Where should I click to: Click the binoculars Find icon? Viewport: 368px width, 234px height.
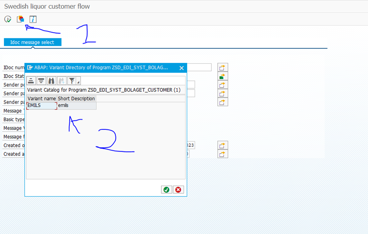point(51,81)
